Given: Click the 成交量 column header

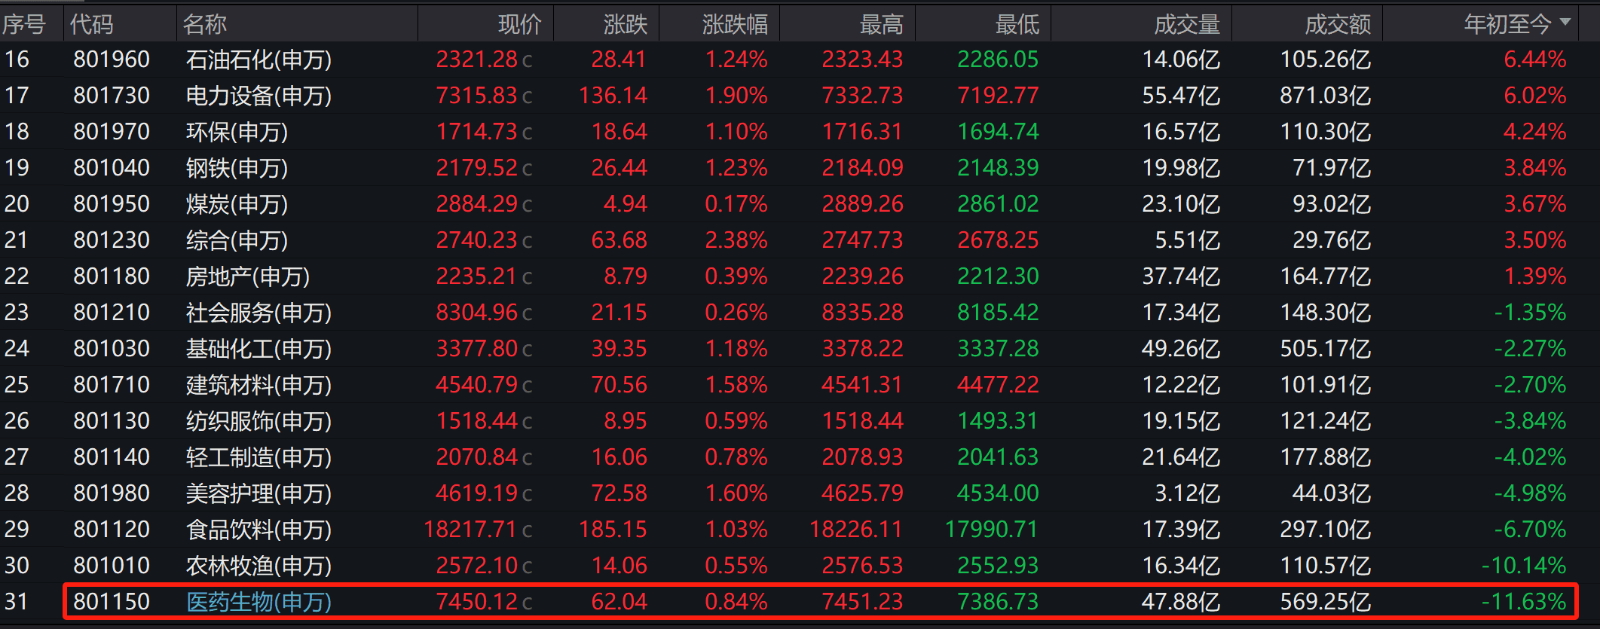Looking at the screenshot, I should coord(1187,24).
